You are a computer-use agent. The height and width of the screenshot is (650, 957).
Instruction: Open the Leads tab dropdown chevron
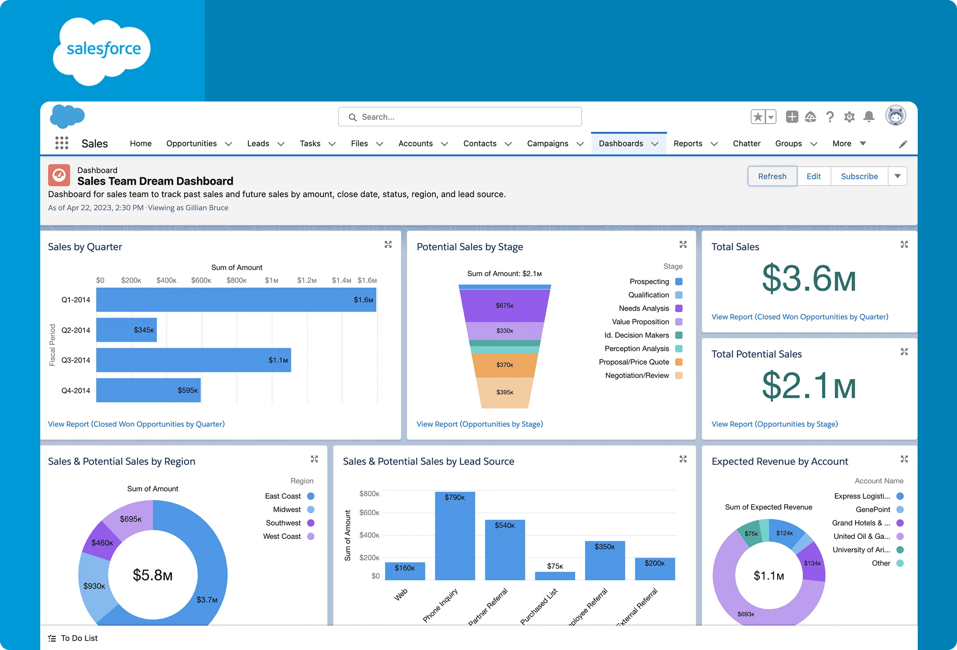click(281, 144)
